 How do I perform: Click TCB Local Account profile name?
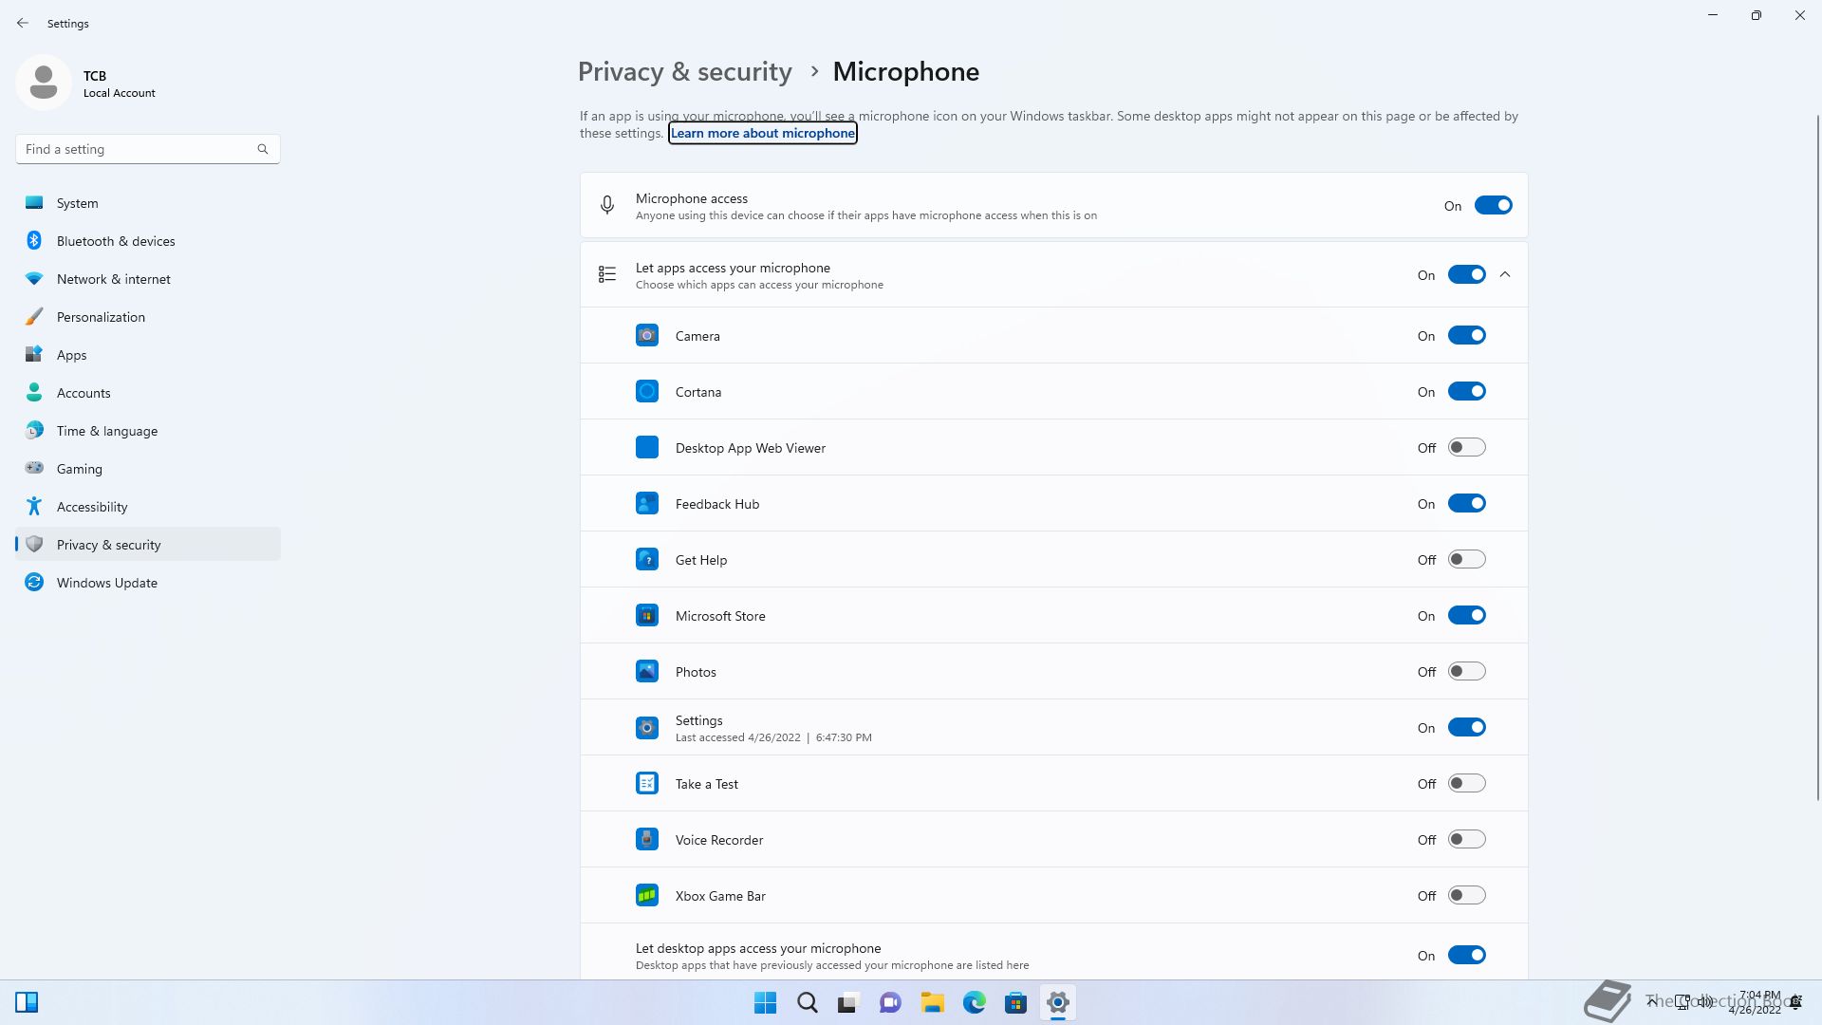[x=119, y=84]
